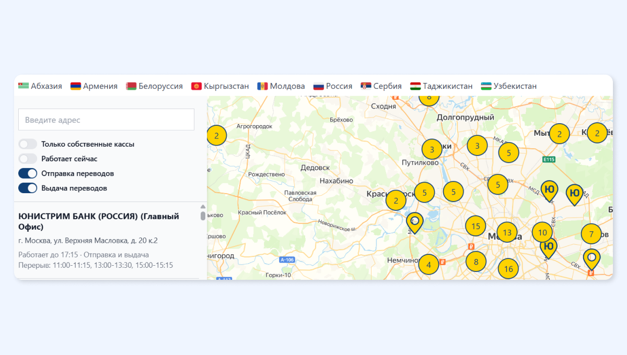627x355 pixels.
Task: Click the office list scrollbar thumb
Action: [x=203, y=216]
